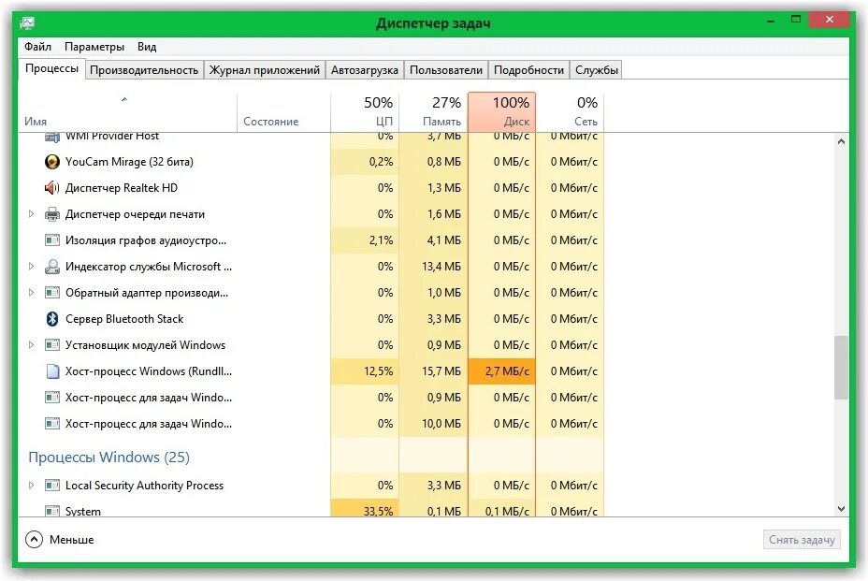Click the Хост-процесс Windows (Rundll) file icon
The image size is (868, 581).
click(52, 371)
